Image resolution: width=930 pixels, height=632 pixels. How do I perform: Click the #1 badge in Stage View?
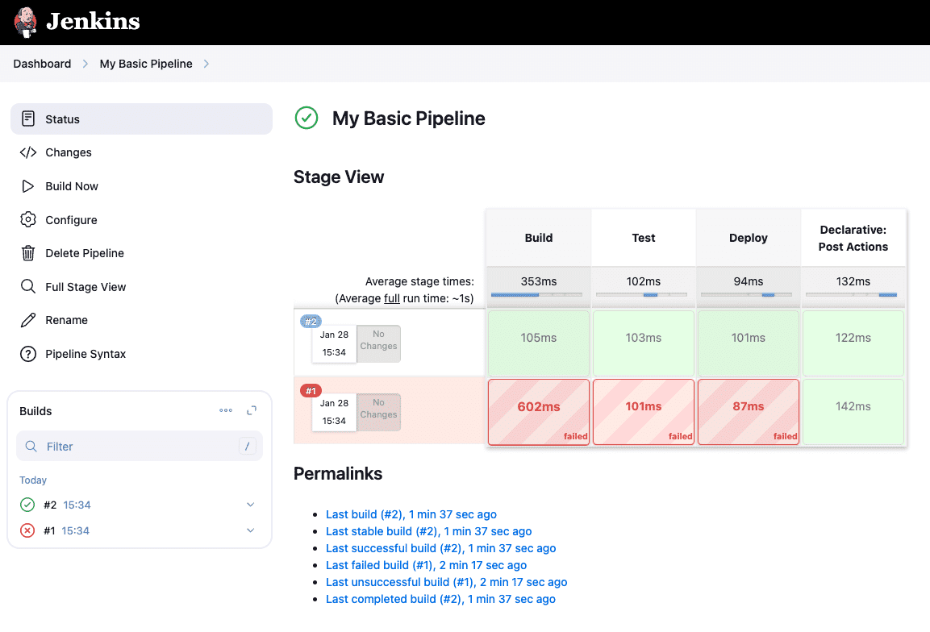pyautogui.click(x=311, y=391)
